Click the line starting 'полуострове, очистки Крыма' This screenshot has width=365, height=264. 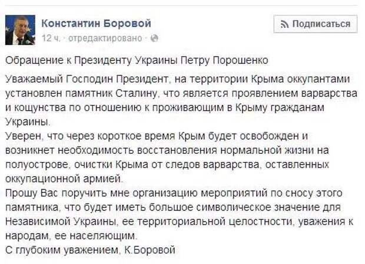(x=167, y=165)
